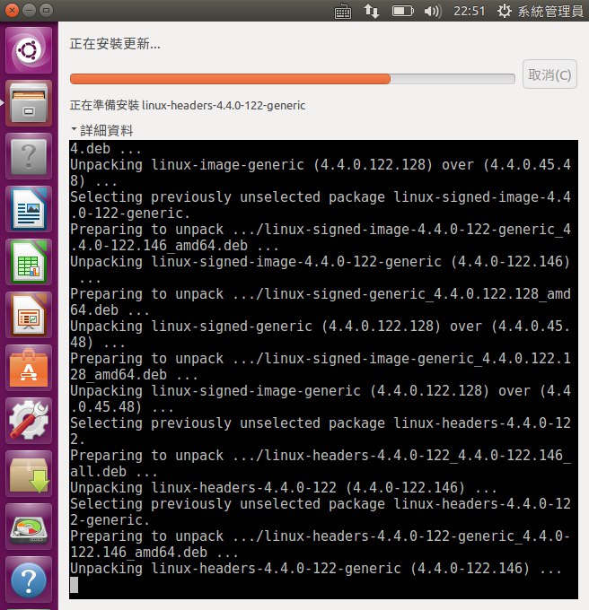The height and width of the screenshot is (610, 589).
Task: Open the Ubuntu Dash search launcher
Action: coord(29,50)
